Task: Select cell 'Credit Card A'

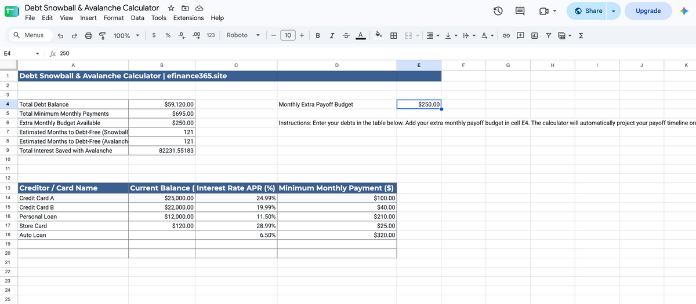Action: click(x=73, y=198)
